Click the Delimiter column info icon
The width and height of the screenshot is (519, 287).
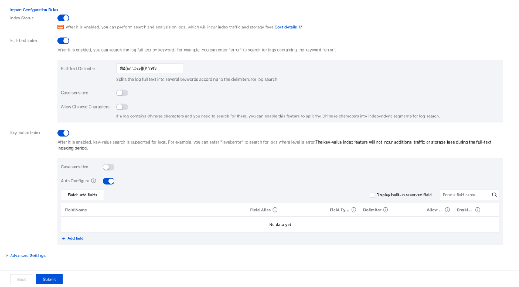(x=386, y=210)
